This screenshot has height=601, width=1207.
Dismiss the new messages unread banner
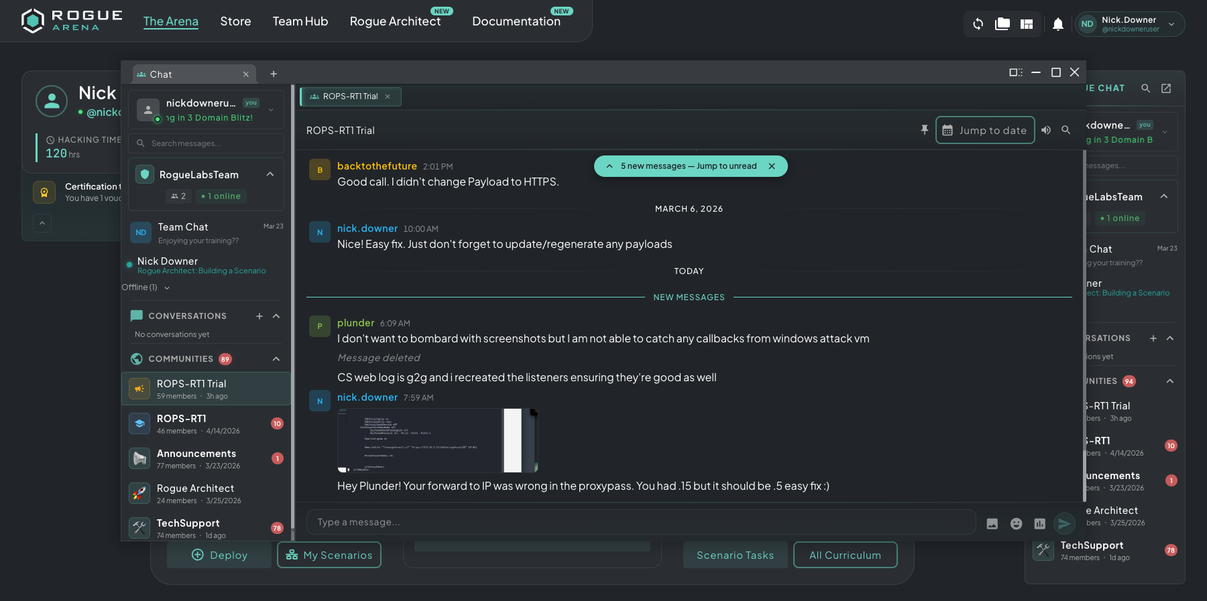(772, 166)
